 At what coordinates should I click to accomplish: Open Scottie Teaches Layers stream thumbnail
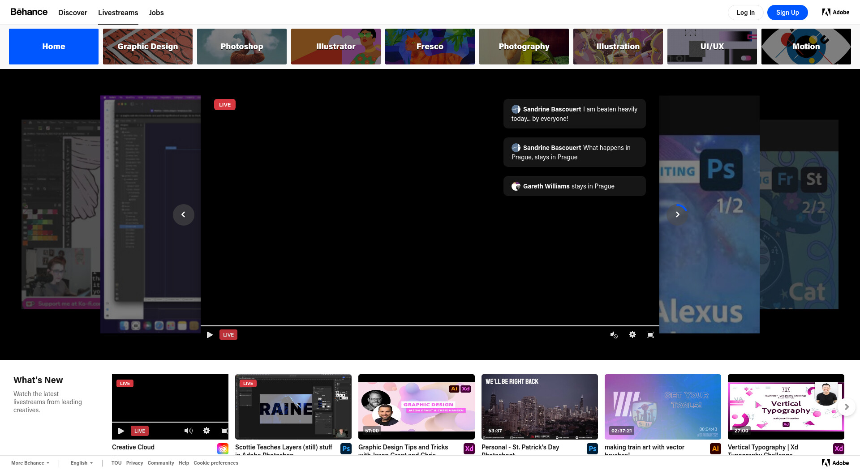click(293, 407)
